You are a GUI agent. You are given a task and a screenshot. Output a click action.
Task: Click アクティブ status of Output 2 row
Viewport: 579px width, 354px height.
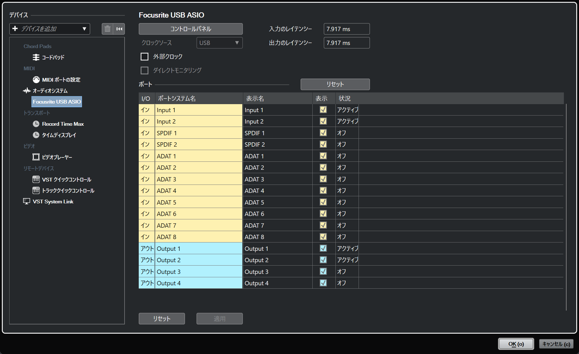pyautogui.click(x=347, y=260)
